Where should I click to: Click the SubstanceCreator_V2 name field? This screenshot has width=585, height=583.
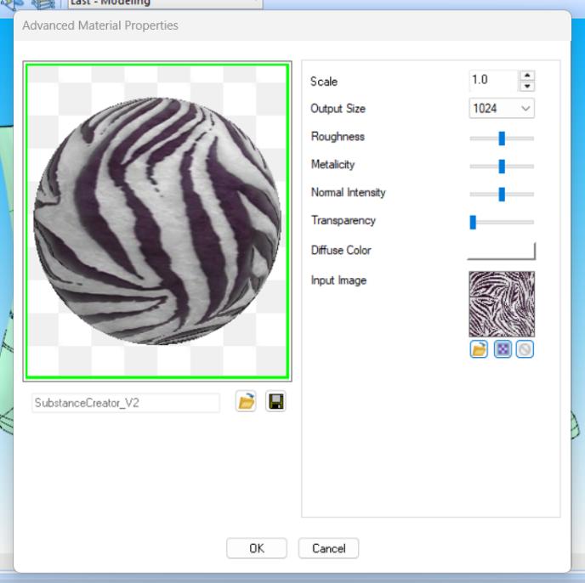click(x=126, y=403)
